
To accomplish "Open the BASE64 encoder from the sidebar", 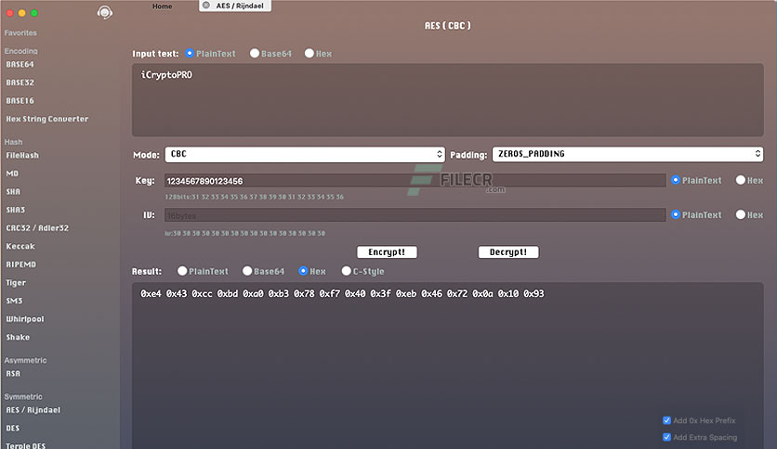I will coord(20,64).
